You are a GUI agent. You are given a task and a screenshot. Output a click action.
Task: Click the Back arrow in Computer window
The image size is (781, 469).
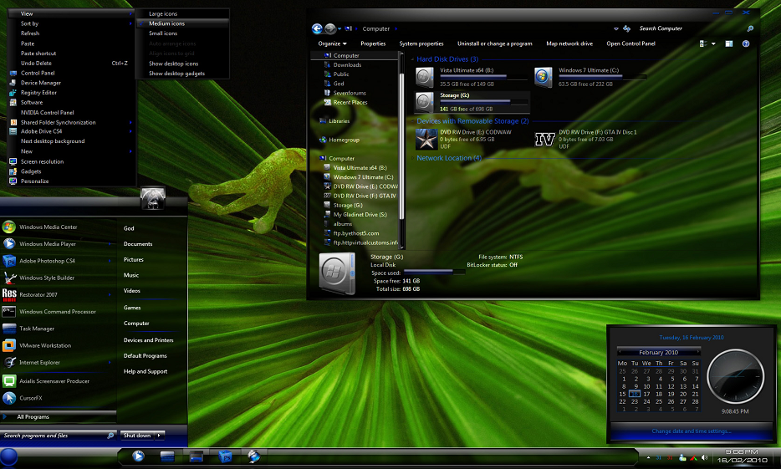(317, 29)
